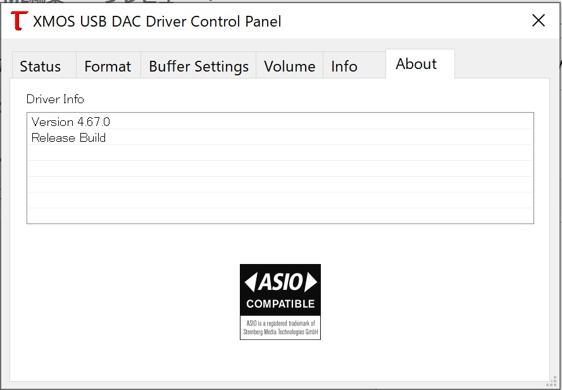Click the red T application icon
The width and height of the screenshot is (562, 390).
point(19,21)
